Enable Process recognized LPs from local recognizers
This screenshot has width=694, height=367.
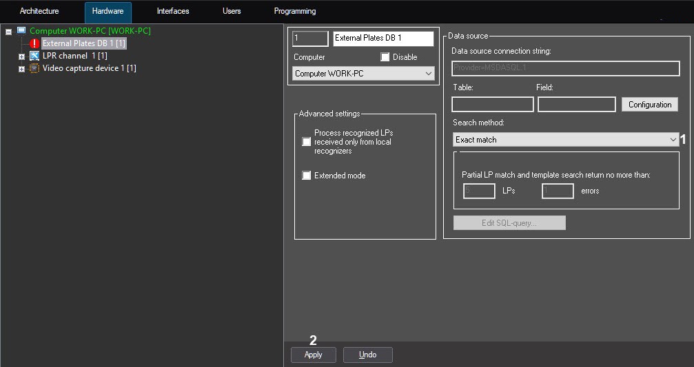(x=307, y=142)
